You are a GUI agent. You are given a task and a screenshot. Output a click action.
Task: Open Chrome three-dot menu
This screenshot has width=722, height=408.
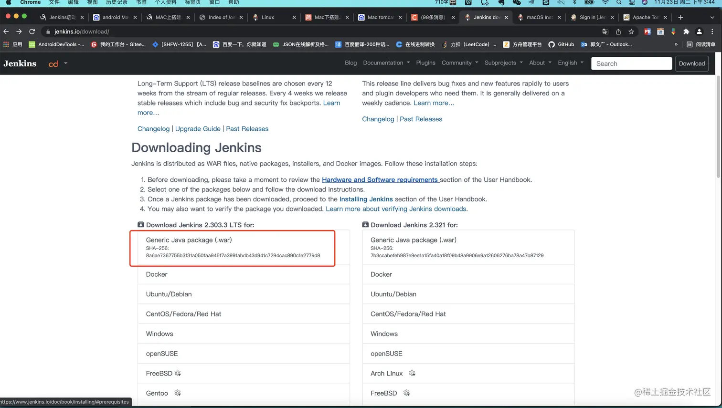pyautogui.click(x=712, y=31)
